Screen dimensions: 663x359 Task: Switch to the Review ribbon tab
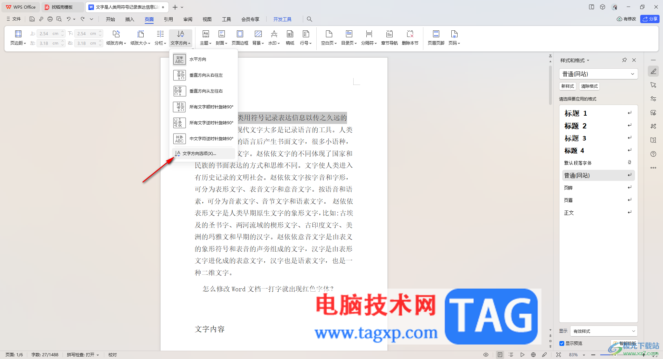click(188, 19)
